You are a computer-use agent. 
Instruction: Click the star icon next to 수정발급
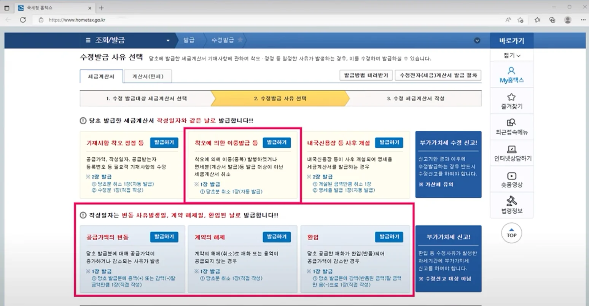[240, 40]
